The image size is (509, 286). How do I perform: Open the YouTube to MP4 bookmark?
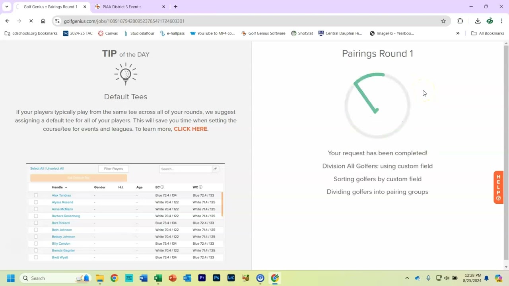pos(212,33)
